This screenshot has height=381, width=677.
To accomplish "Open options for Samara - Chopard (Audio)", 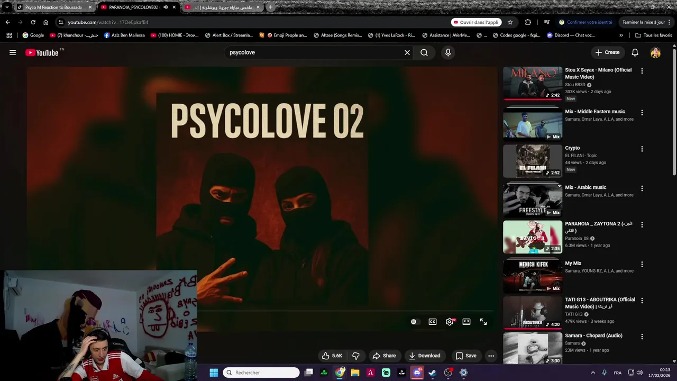I will (642, 337).
